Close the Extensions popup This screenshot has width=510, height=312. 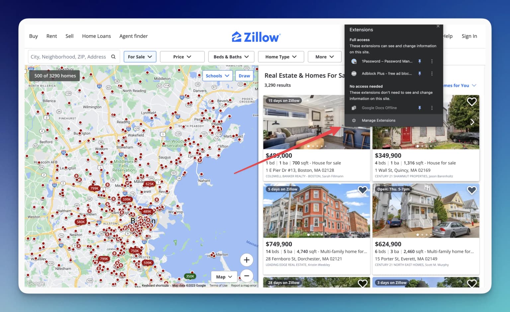click(438, 26)
